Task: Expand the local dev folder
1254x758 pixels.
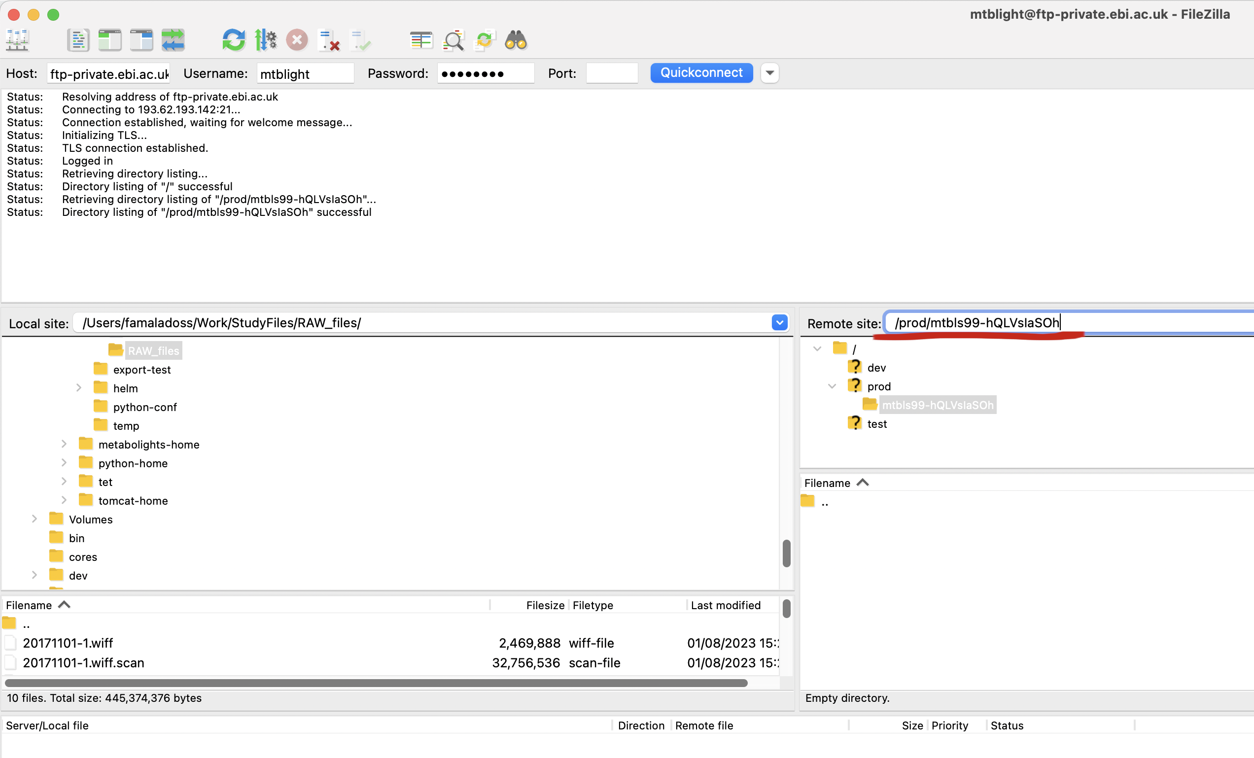Action: click(x=34, y=575)
